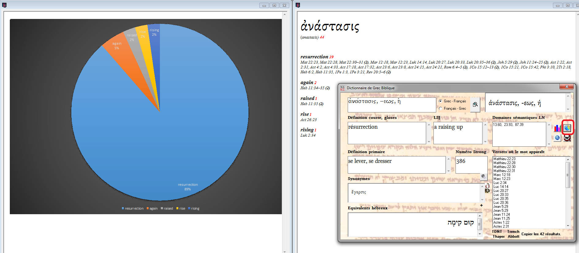The width and height of the screenshot is (579, 253).
Task: Click the dictionary lookup search button
Action: (x=475, y=105)
